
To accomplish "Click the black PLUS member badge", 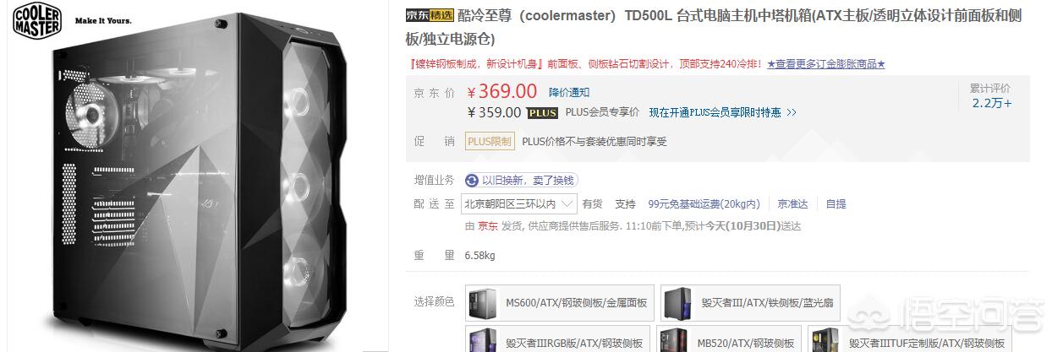I will click(x=543, y=112).
